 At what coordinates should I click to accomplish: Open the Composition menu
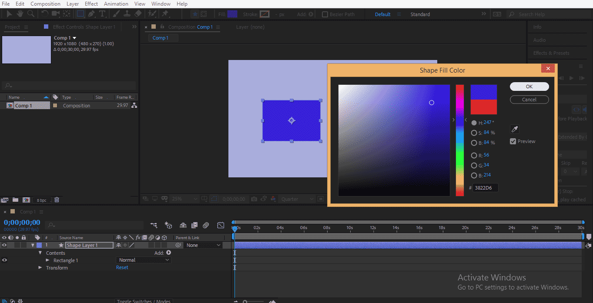45,3
